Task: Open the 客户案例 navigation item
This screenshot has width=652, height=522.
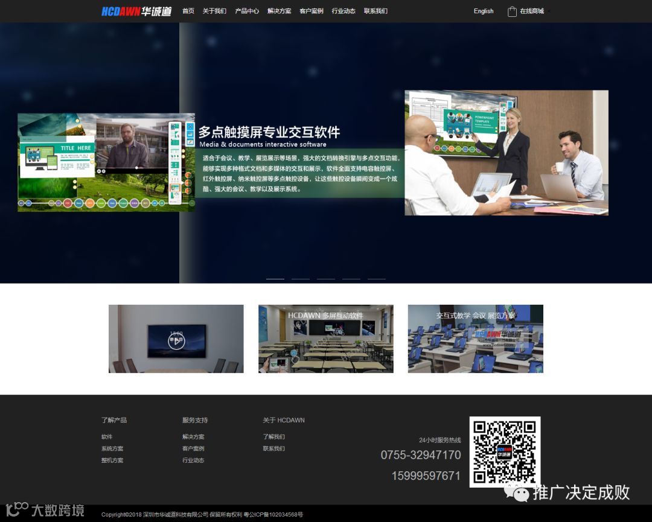Action: [x=311, y=11]
